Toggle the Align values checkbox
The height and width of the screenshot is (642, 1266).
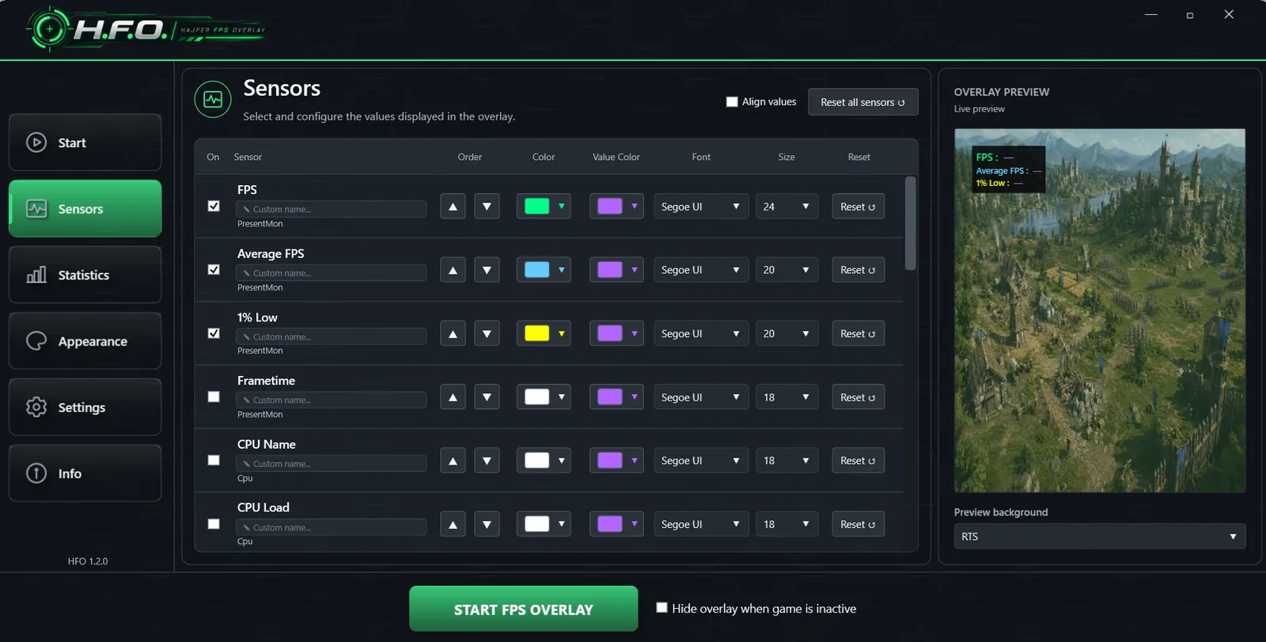click(732, 101)
